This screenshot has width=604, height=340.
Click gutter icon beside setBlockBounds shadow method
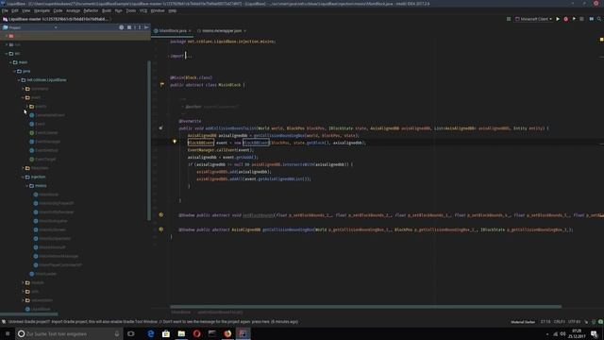pyautogui.click(x=161, y=214)
